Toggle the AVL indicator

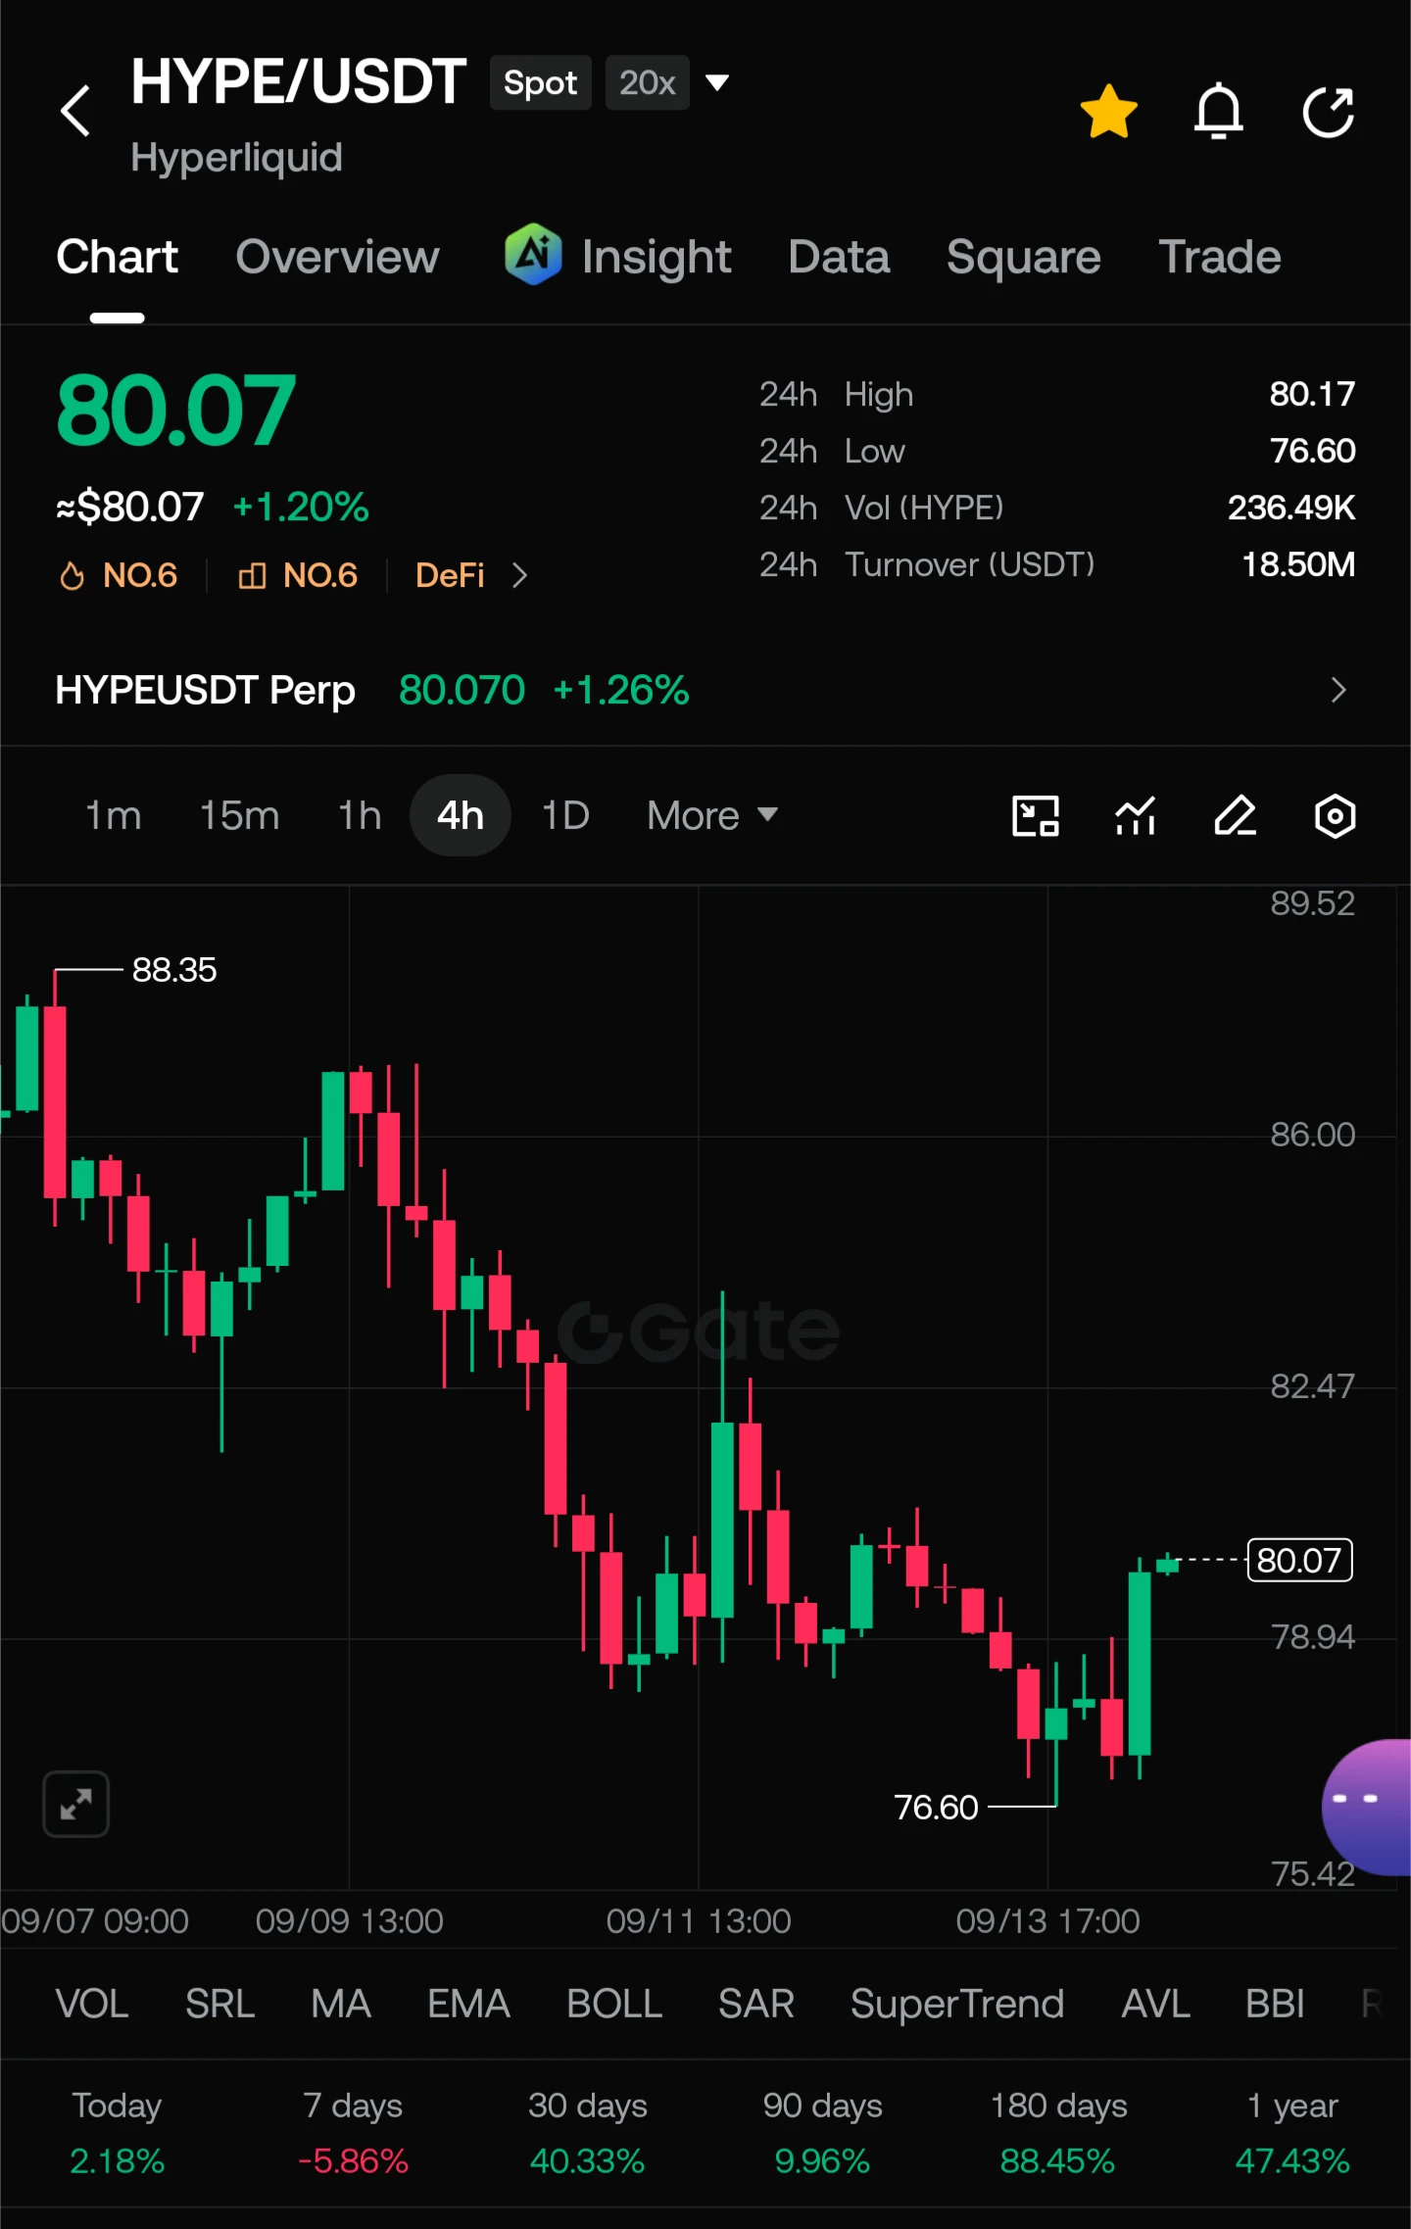click(x=1156, y=2004)
